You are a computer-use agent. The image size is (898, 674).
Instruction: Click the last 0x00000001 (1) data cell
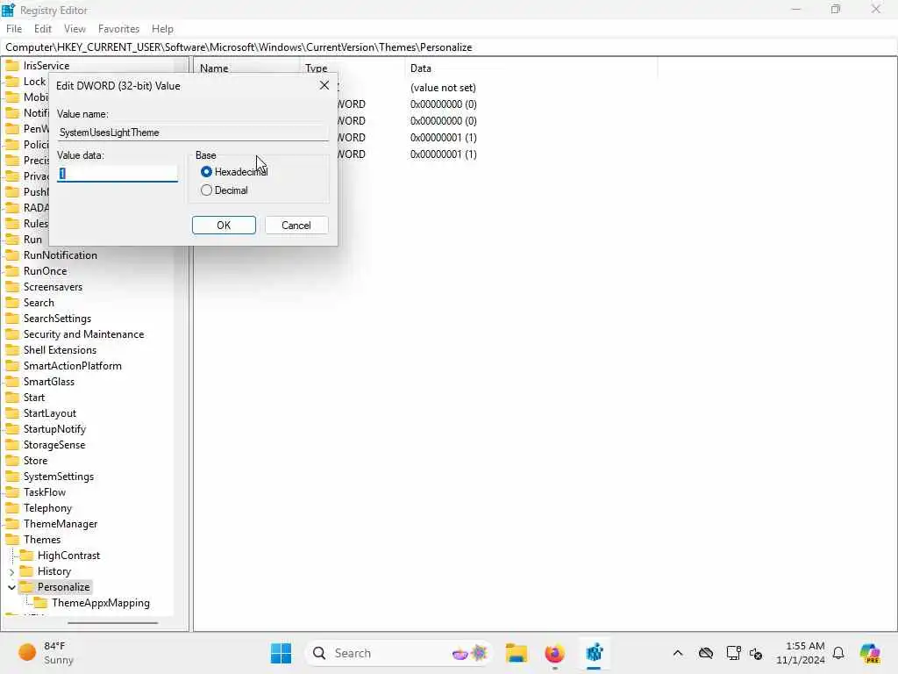[x=443, y=154]
